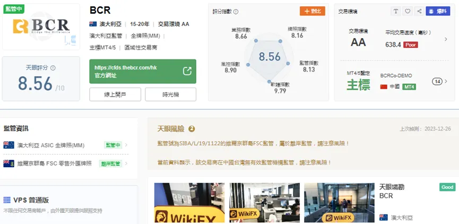Expand the ASIC row chevron
The height and width of the screenshot is (224, 459).
pyautogui.click(x=126, y=145)
